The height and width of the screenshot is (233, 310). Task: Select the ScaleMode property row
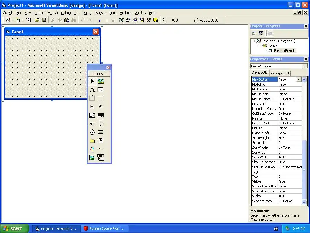click(277, 147)
